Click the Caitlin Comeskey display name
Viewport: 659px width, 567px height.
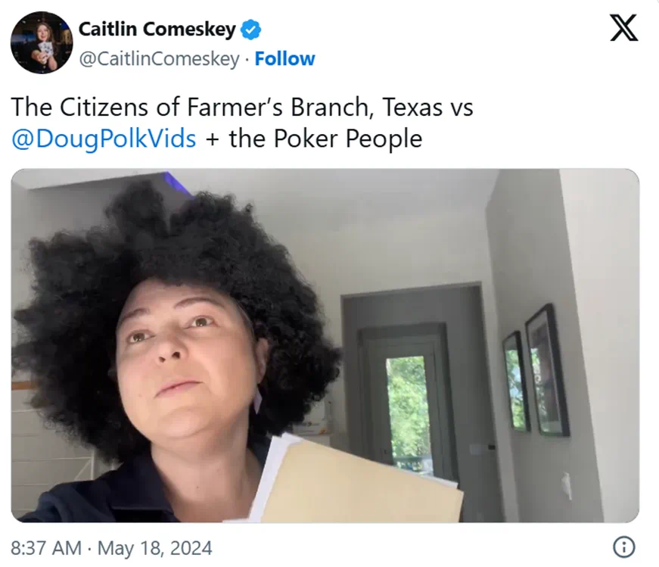[157, 30]
